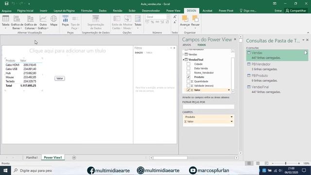Click the zoom out minus button
This screenshot has height=175, width=311.
click(273, 163)
